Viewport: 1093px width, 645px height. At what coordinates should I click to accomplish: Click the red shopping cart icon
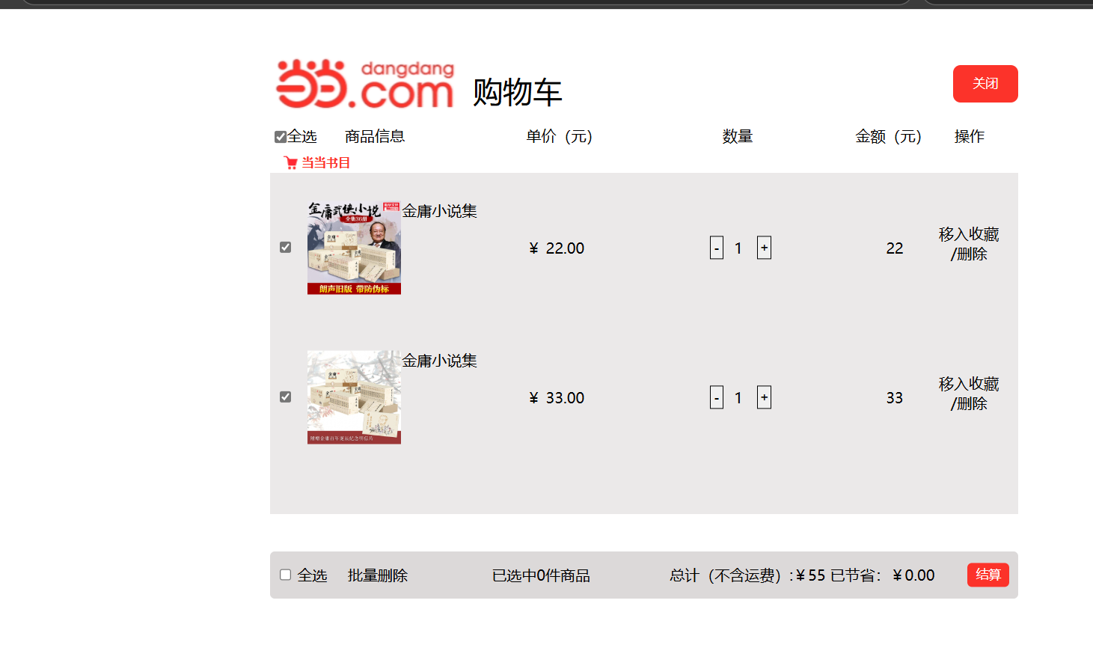pyautogui.click(x=290, y=162)
